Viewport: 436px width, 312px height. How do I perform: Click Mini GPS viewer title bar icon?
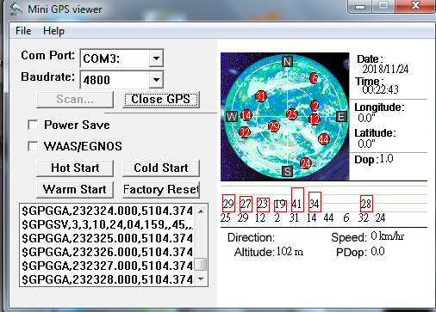coord(16,9)
